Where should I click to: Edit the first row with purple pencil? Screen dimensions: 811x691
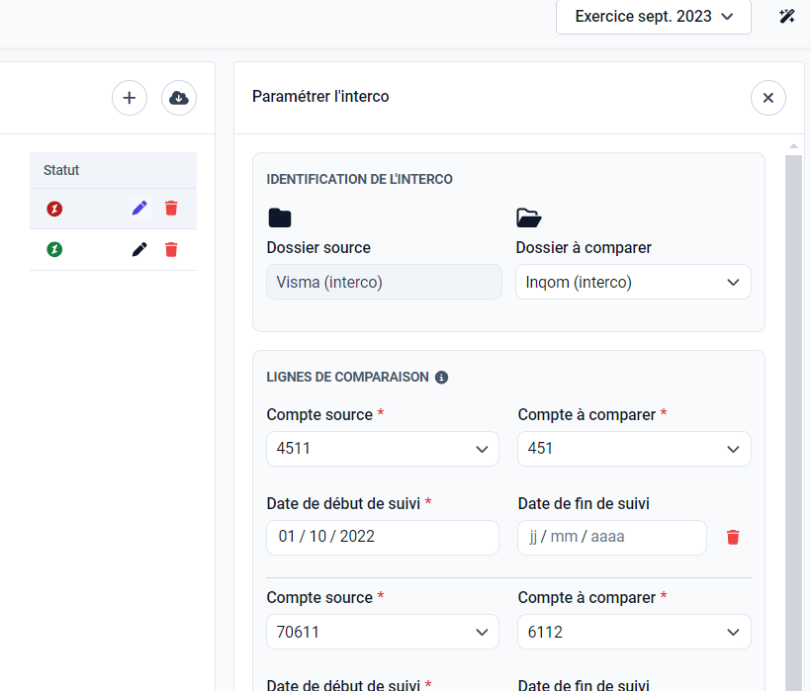(x=139, y=208)
